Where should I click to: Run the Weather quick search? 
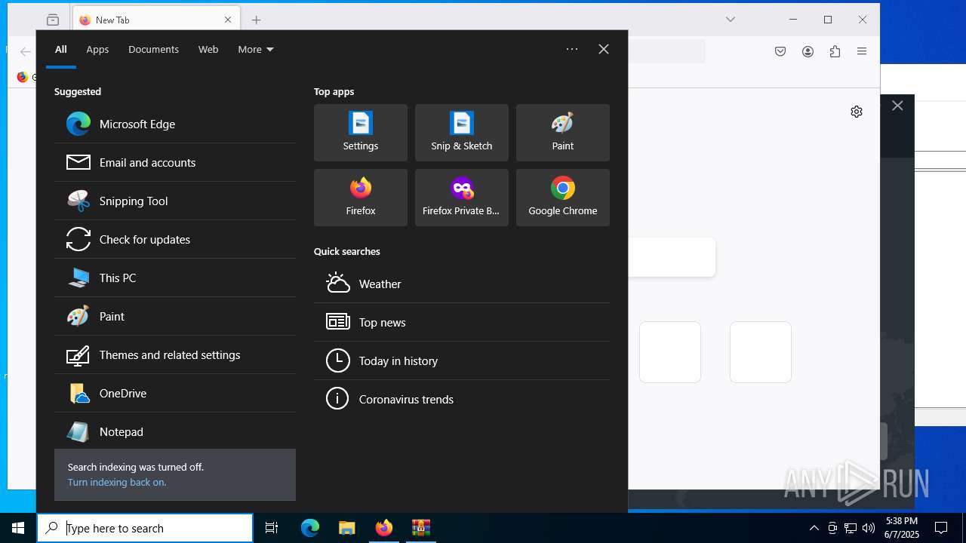pyautogui.click(x=462, y=284)
